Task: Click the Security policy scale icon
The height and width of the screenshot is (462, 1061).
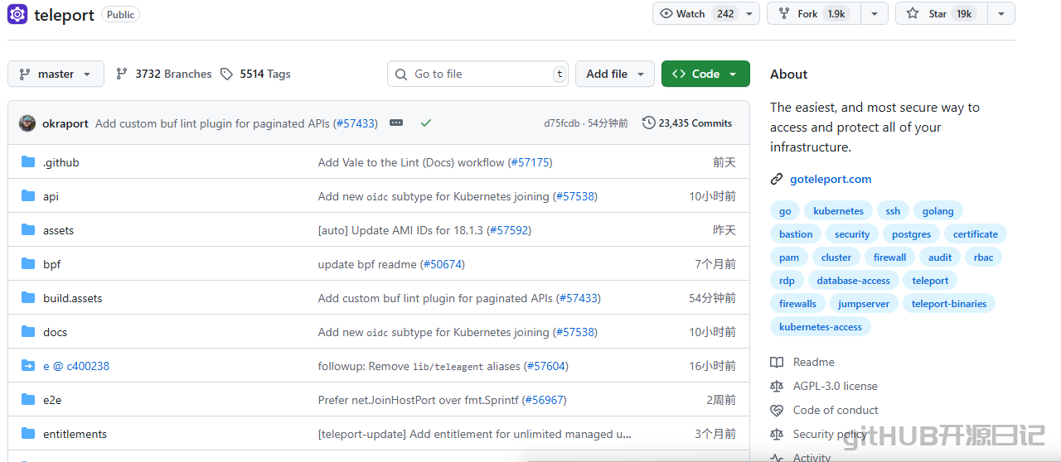Action: (x=777, y=434)
